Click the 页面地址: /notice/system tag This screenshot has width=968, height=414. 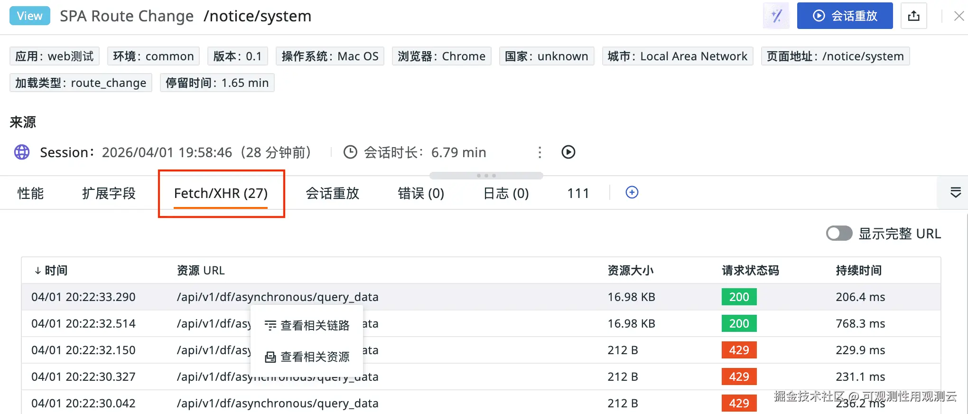(835, 56)
